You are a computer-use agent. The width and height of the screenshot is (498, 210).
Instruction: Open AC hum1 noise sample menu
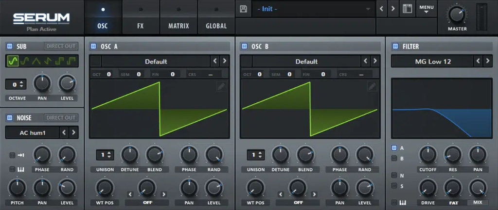point(33,133)
